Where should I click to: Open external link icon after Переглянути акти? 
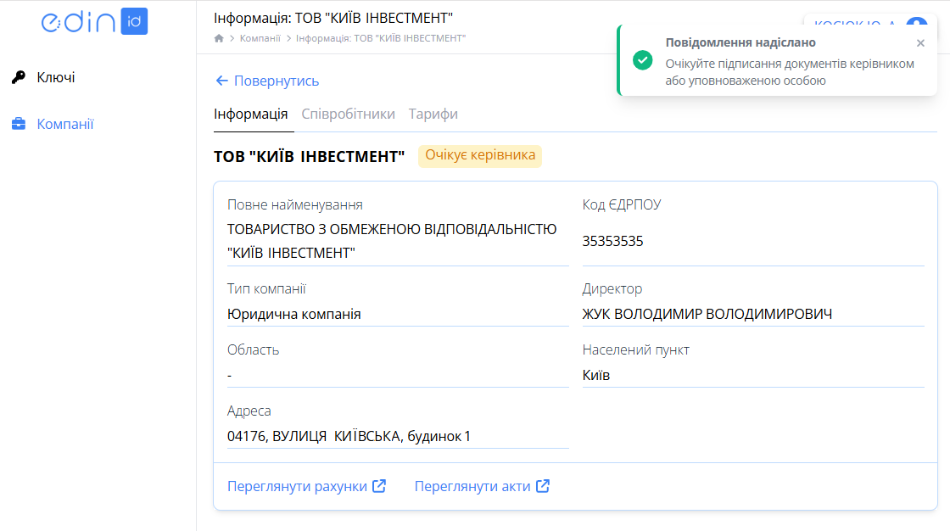[x=543, y=485]
